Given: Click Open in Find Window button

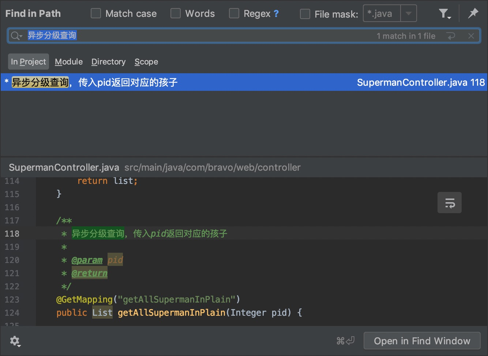Looking at the screenshot, I should click(422, 341).
